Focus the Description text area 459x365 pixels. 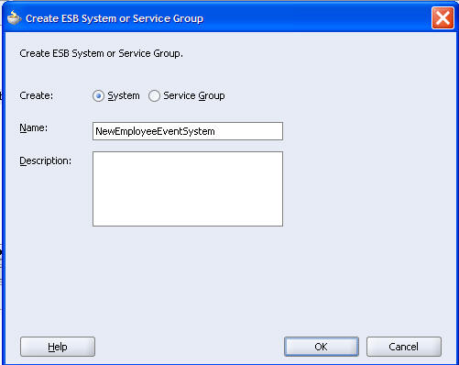click(188, 189)
